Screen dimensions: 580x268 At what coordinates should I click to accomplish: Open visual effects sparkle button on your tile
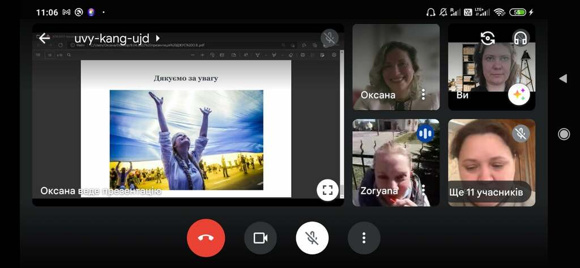(519, 95)
